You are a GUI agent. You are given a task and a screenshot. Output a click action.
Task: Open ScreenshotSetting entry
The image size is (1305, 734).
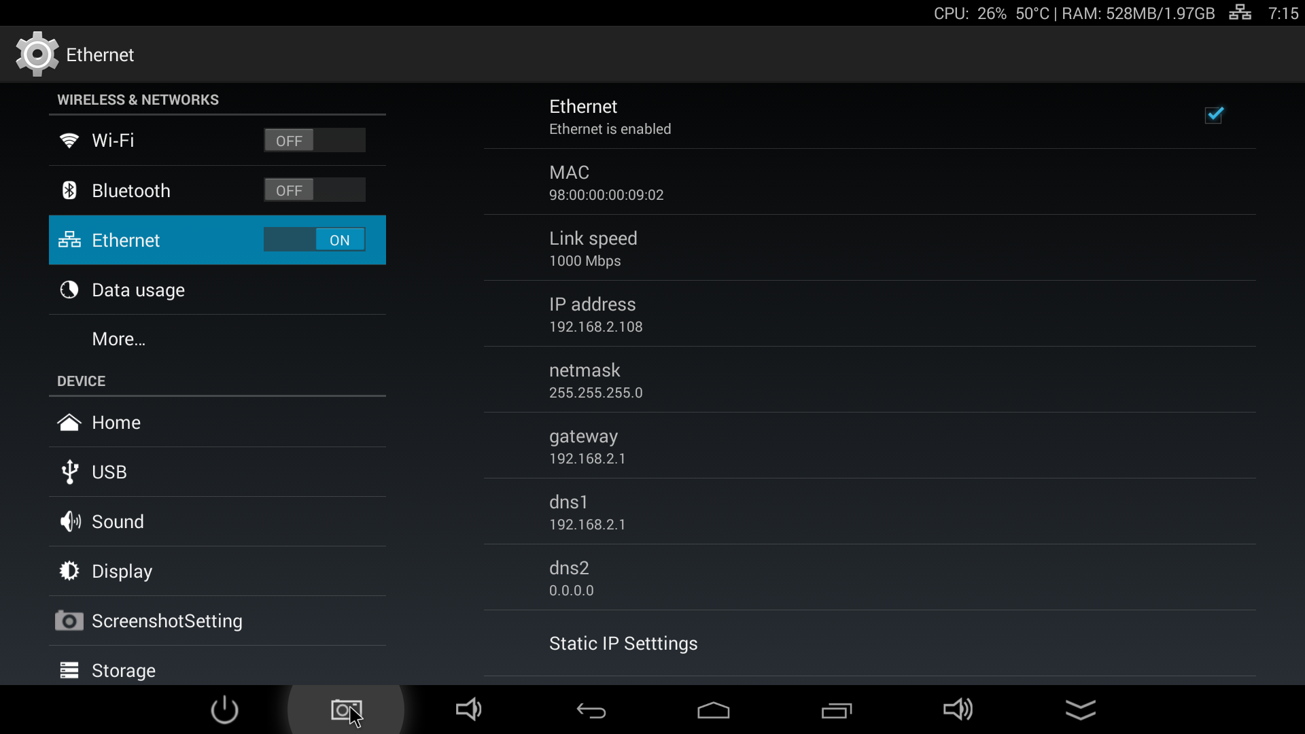pyautogui.click(x=217, y=621)
